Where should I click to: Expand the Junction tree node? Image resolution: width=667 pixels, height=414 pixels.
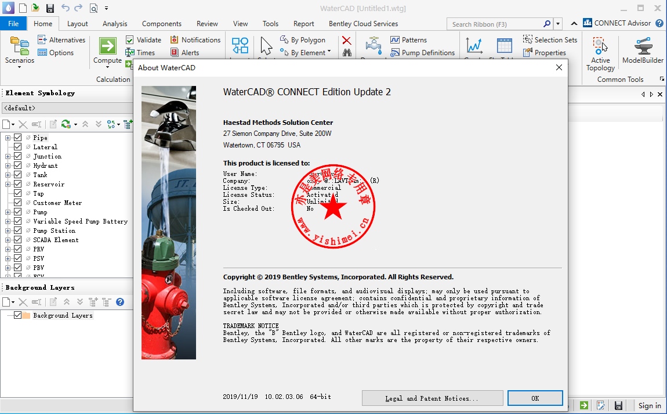(8, 156)
